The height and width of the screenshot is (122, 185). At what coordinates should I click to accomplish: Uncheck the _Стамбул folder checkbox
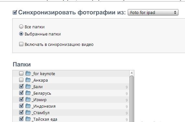[21, 113]
